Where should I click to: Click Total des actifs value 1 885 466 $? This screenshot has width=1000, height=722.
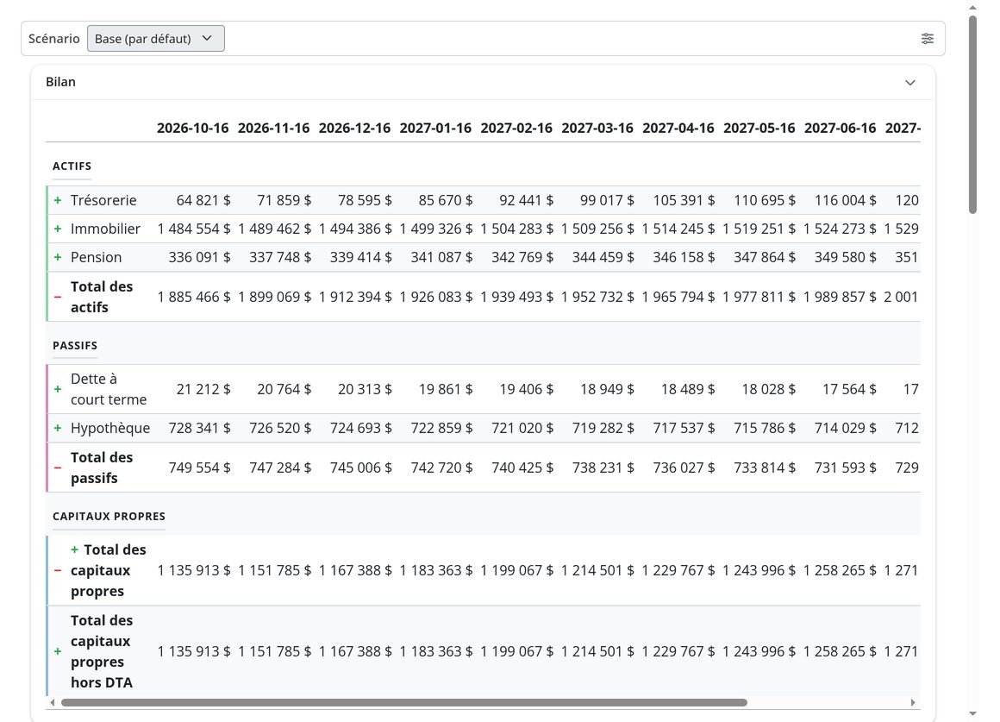194,297
